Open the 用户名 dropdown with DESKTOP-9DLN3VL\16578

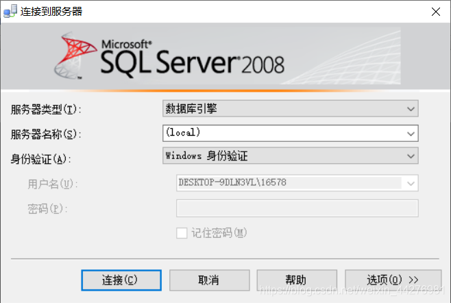297,183
